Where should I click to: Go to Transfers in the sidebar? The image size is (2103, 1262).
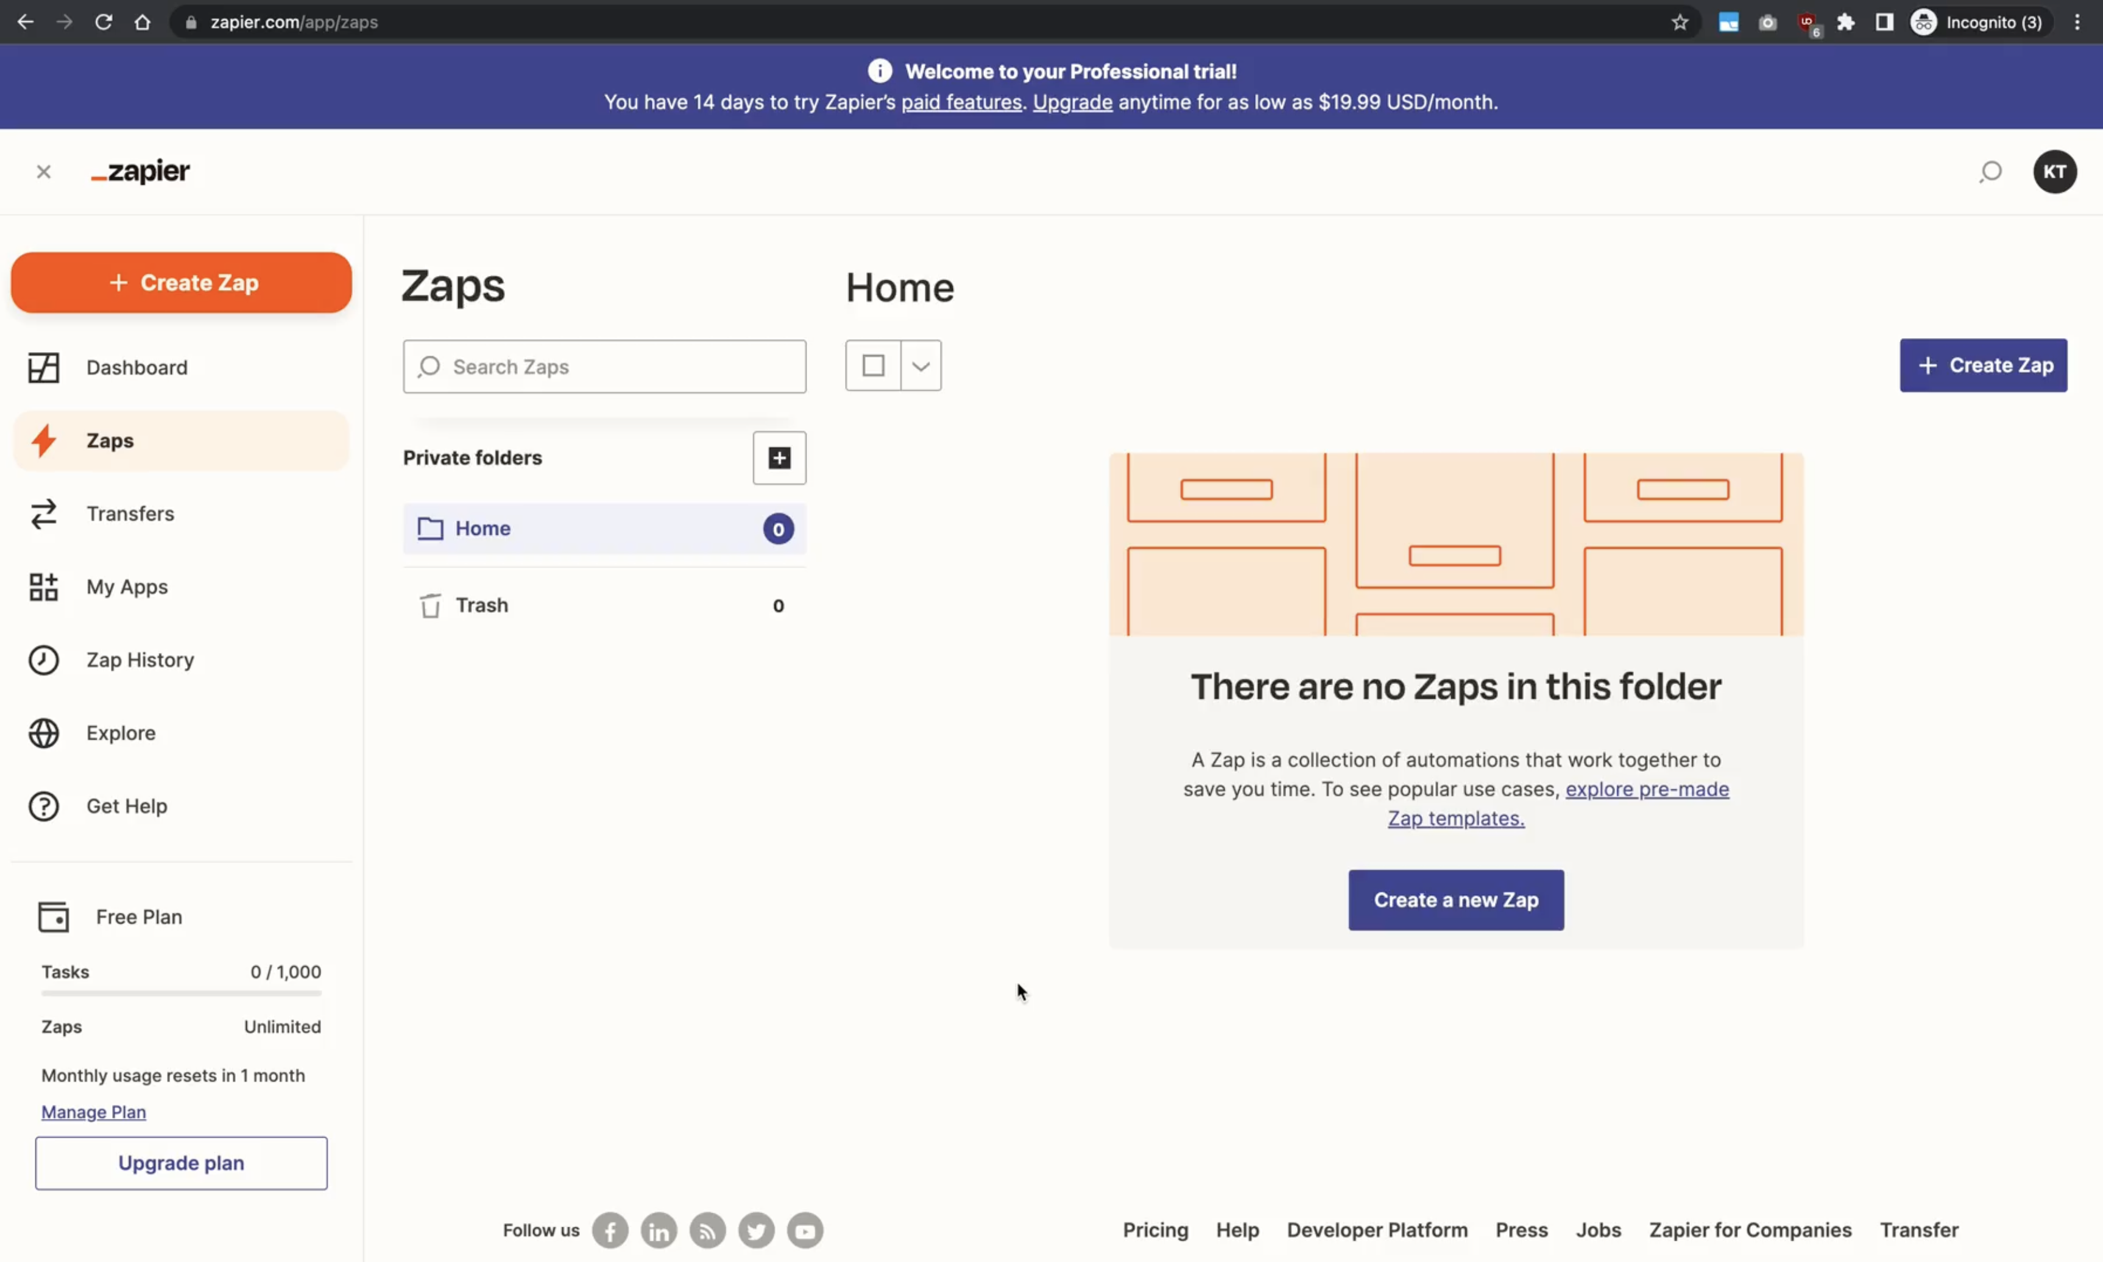181,513
